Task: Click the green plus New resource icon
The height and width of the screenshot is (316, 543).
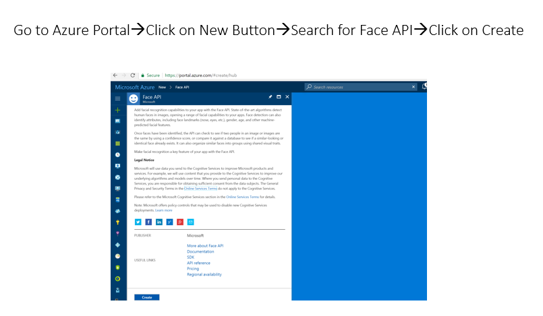Action: click(x=117, y=109)
